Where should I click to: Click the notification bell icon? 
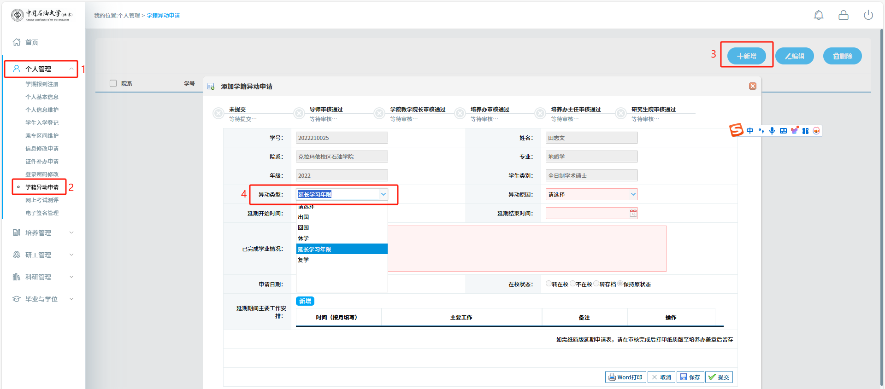[819, 15]
